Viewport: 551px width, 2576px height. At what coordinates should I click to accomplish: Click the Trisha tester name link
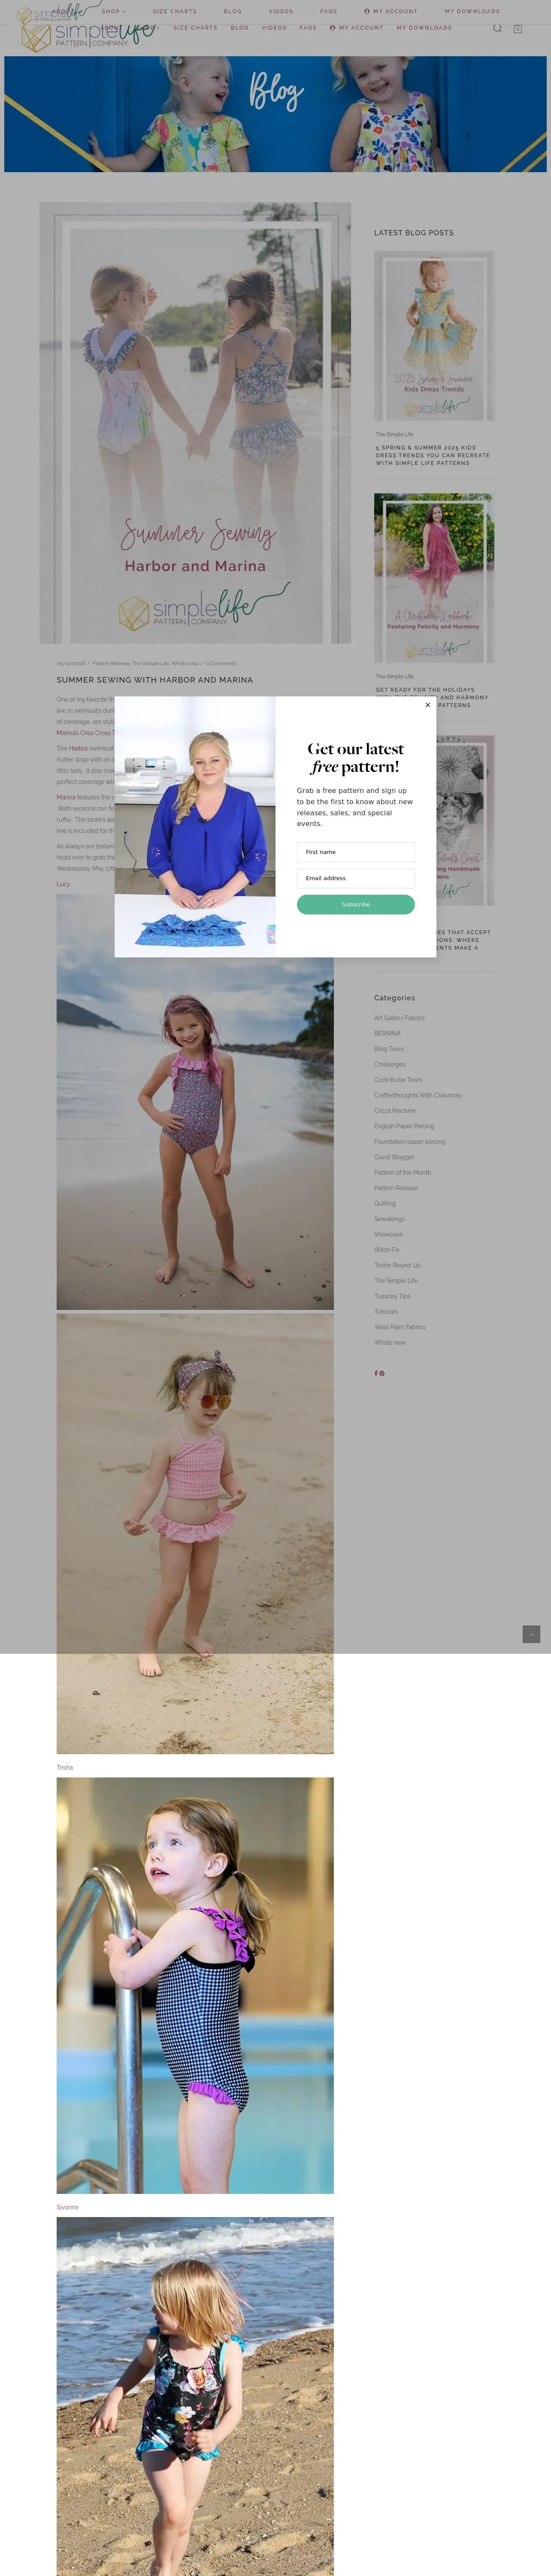coord(65,1767)
